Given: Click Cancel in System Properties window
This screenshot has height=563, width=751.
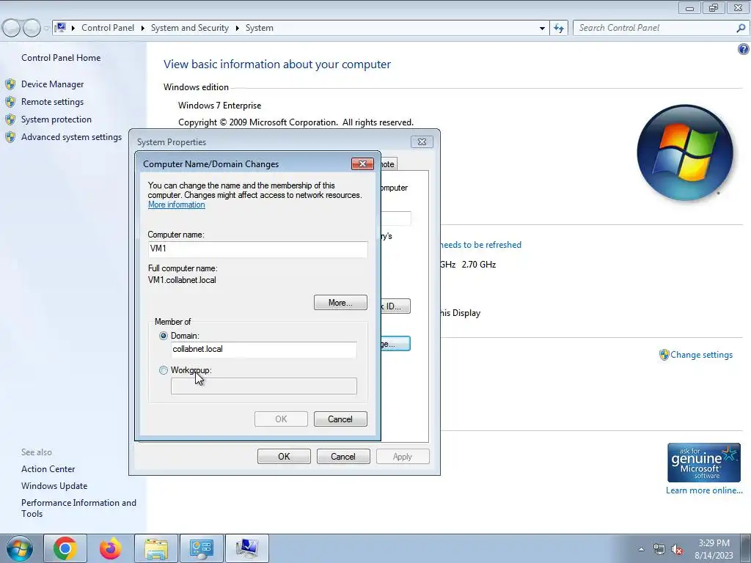Looking at the screenshot, I should click(343, 456).
